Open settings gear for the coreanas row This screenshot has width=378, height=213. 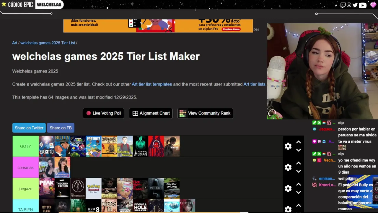click(x=288, y=167)
